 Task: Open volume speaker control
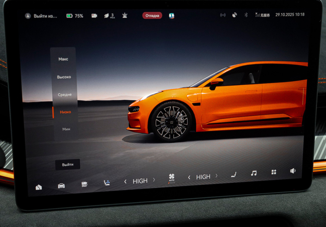(293, 171)
